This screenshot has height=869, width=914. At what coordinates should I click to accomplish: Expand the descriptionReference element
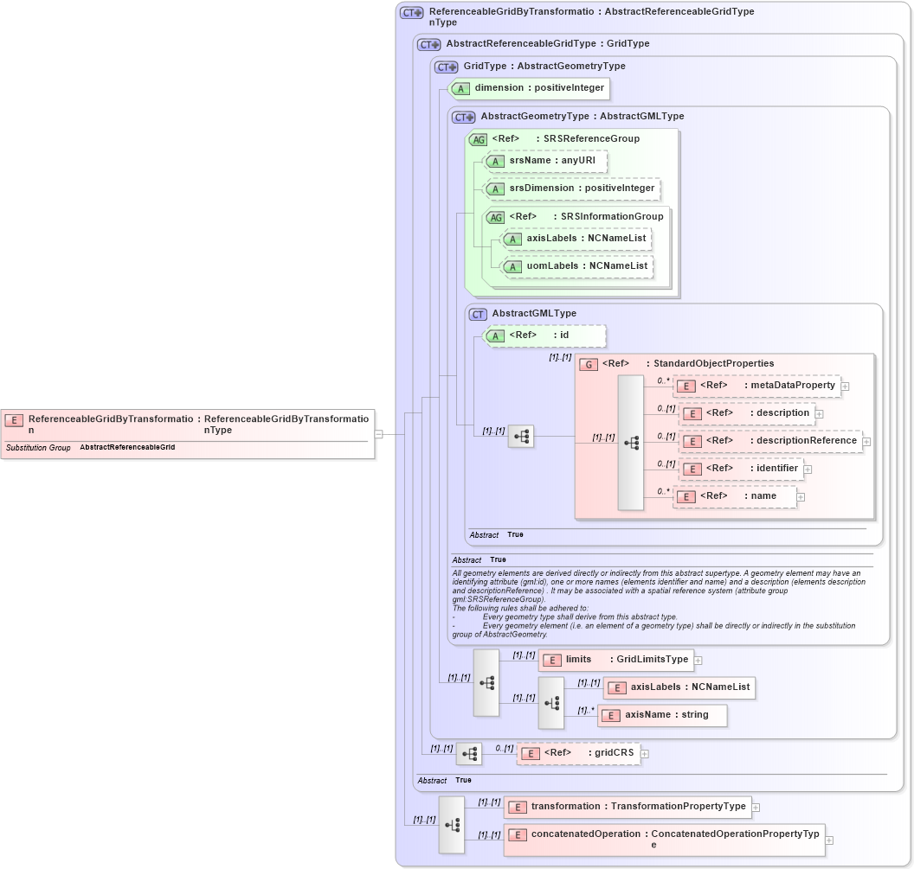[x=866, y=442]
